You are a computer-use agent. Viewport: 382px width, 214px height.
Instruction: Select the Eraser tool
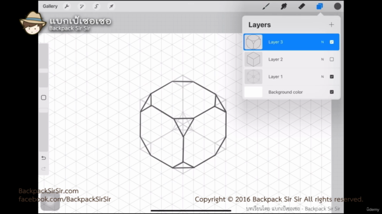pos(301,7)
